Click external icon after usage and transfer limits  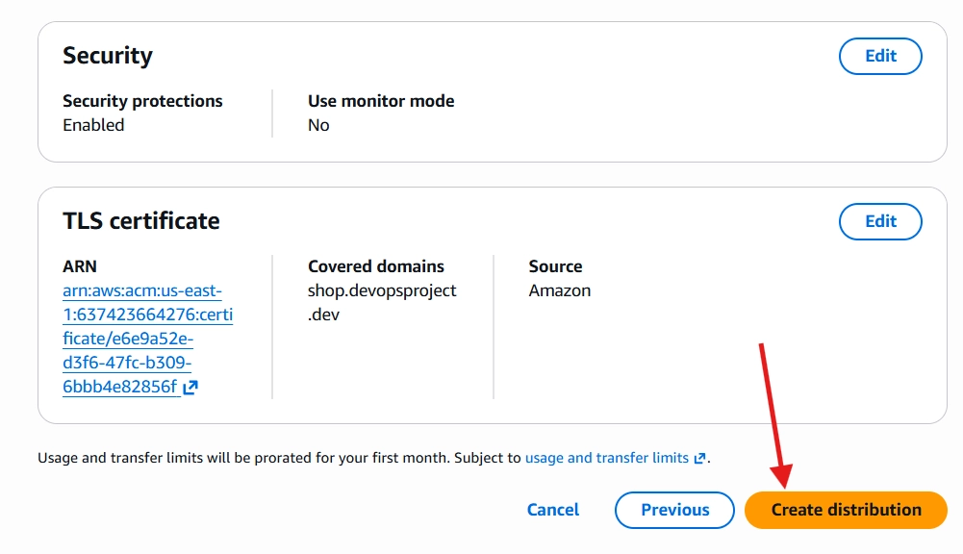coord(699,458)
